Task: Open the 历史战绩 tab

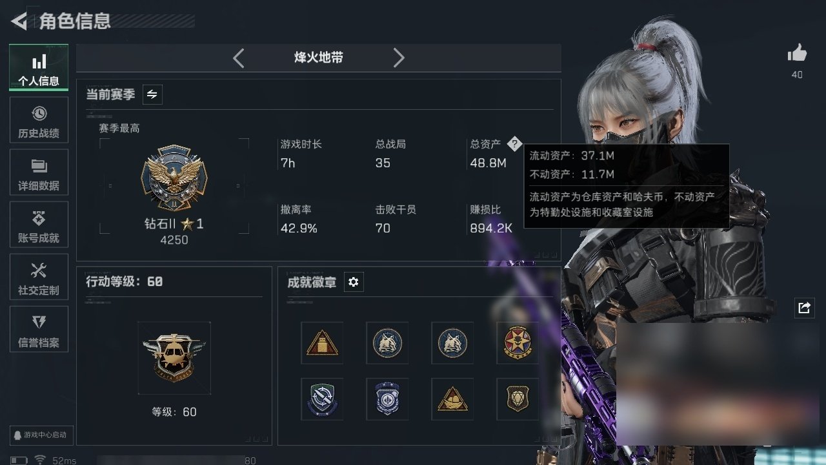Action: (39, 120)
